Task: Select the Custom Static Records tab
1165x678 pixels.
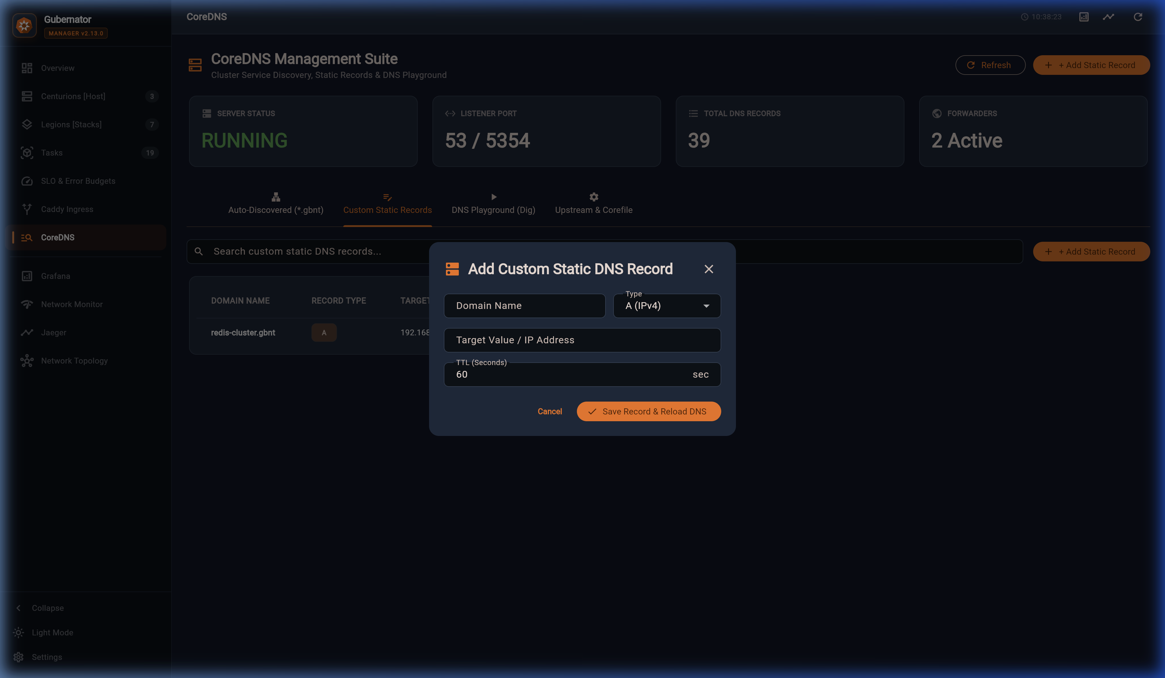Action: tap(387, 204)
